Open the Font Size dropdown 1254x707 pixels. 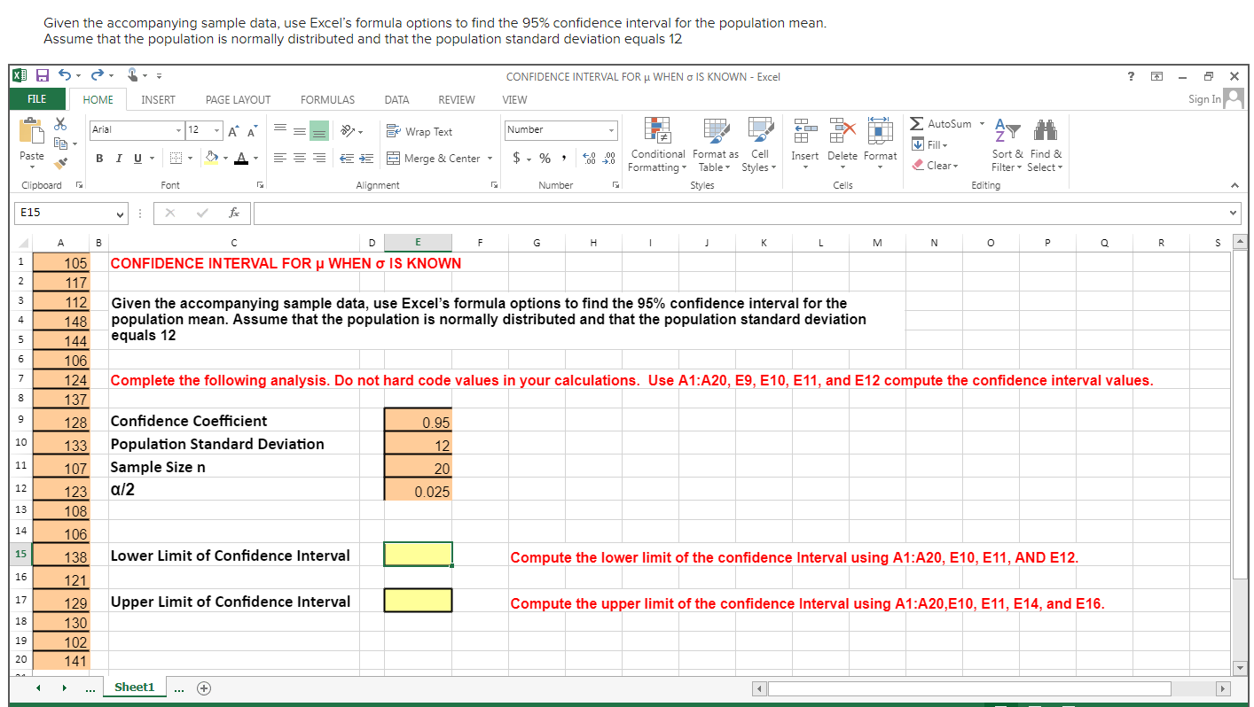point(216,129)
